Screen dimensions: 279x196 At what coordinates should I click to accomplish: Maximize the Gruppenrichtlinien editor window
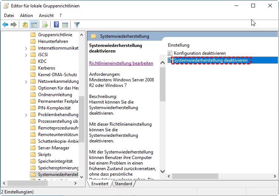[x=253, y=6]
